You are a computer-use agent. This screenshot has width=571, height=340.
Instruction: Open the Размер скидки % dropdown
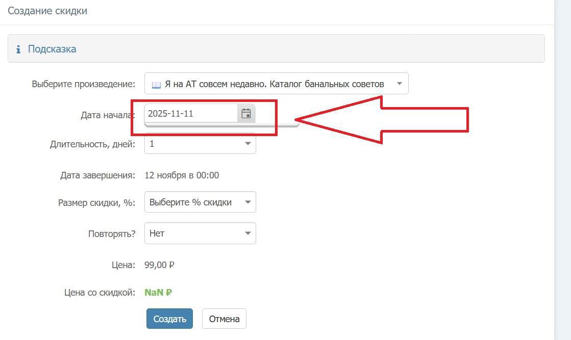tap(201, 202)
